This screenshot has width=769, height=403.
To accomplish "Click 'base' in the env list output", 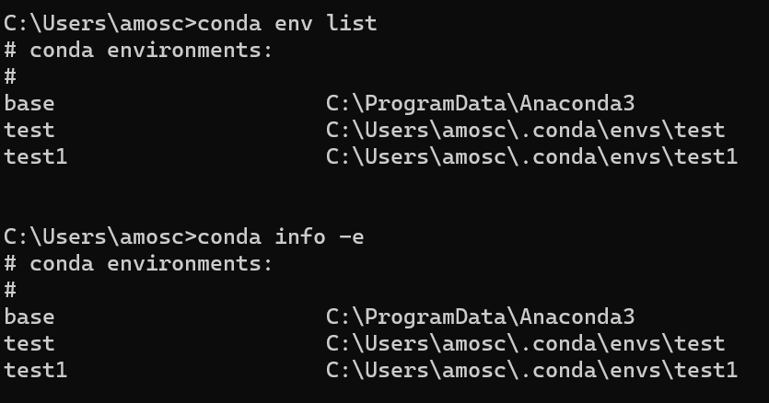I will (x=29, y=103).
